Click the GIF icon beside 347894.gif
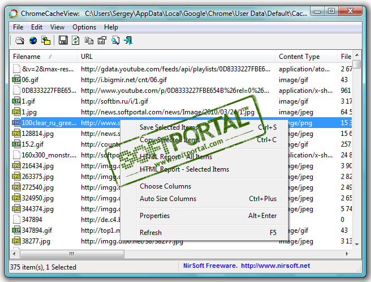This screenshot has height=282, width=371. click(x=16, y=230)
